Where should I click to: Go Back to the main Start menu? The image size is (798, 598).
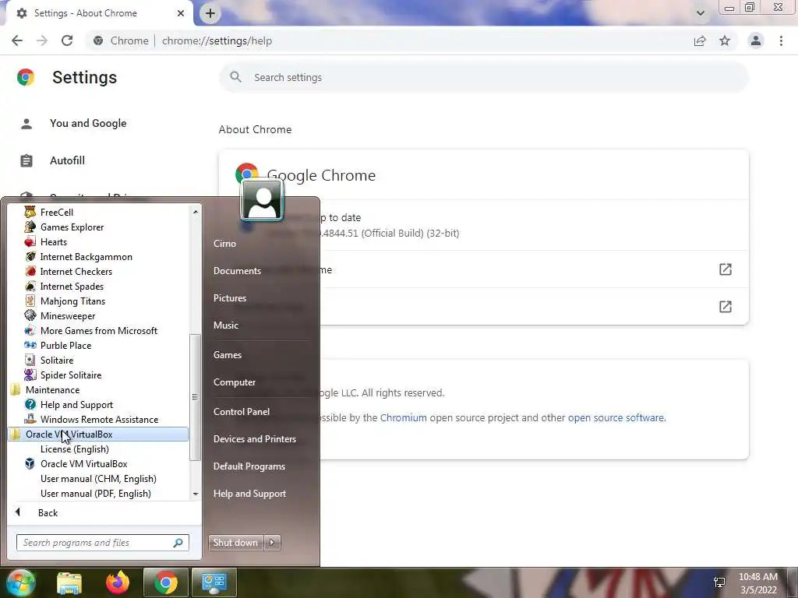pyautogui.click(x=48, y=512)
